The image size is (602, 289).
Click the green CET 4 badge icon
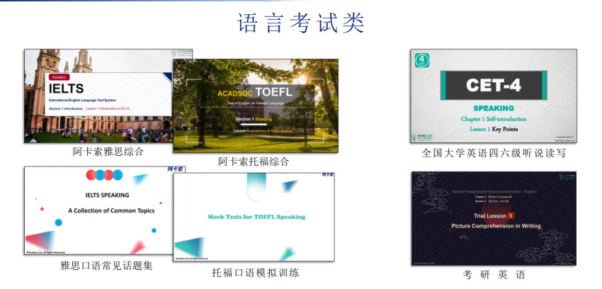[x=422, y=61]
